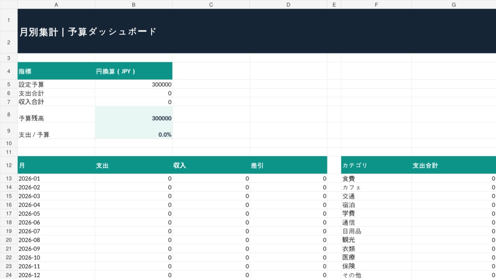Select the 差引 value for 2026-12

click(x=288, y=275)
